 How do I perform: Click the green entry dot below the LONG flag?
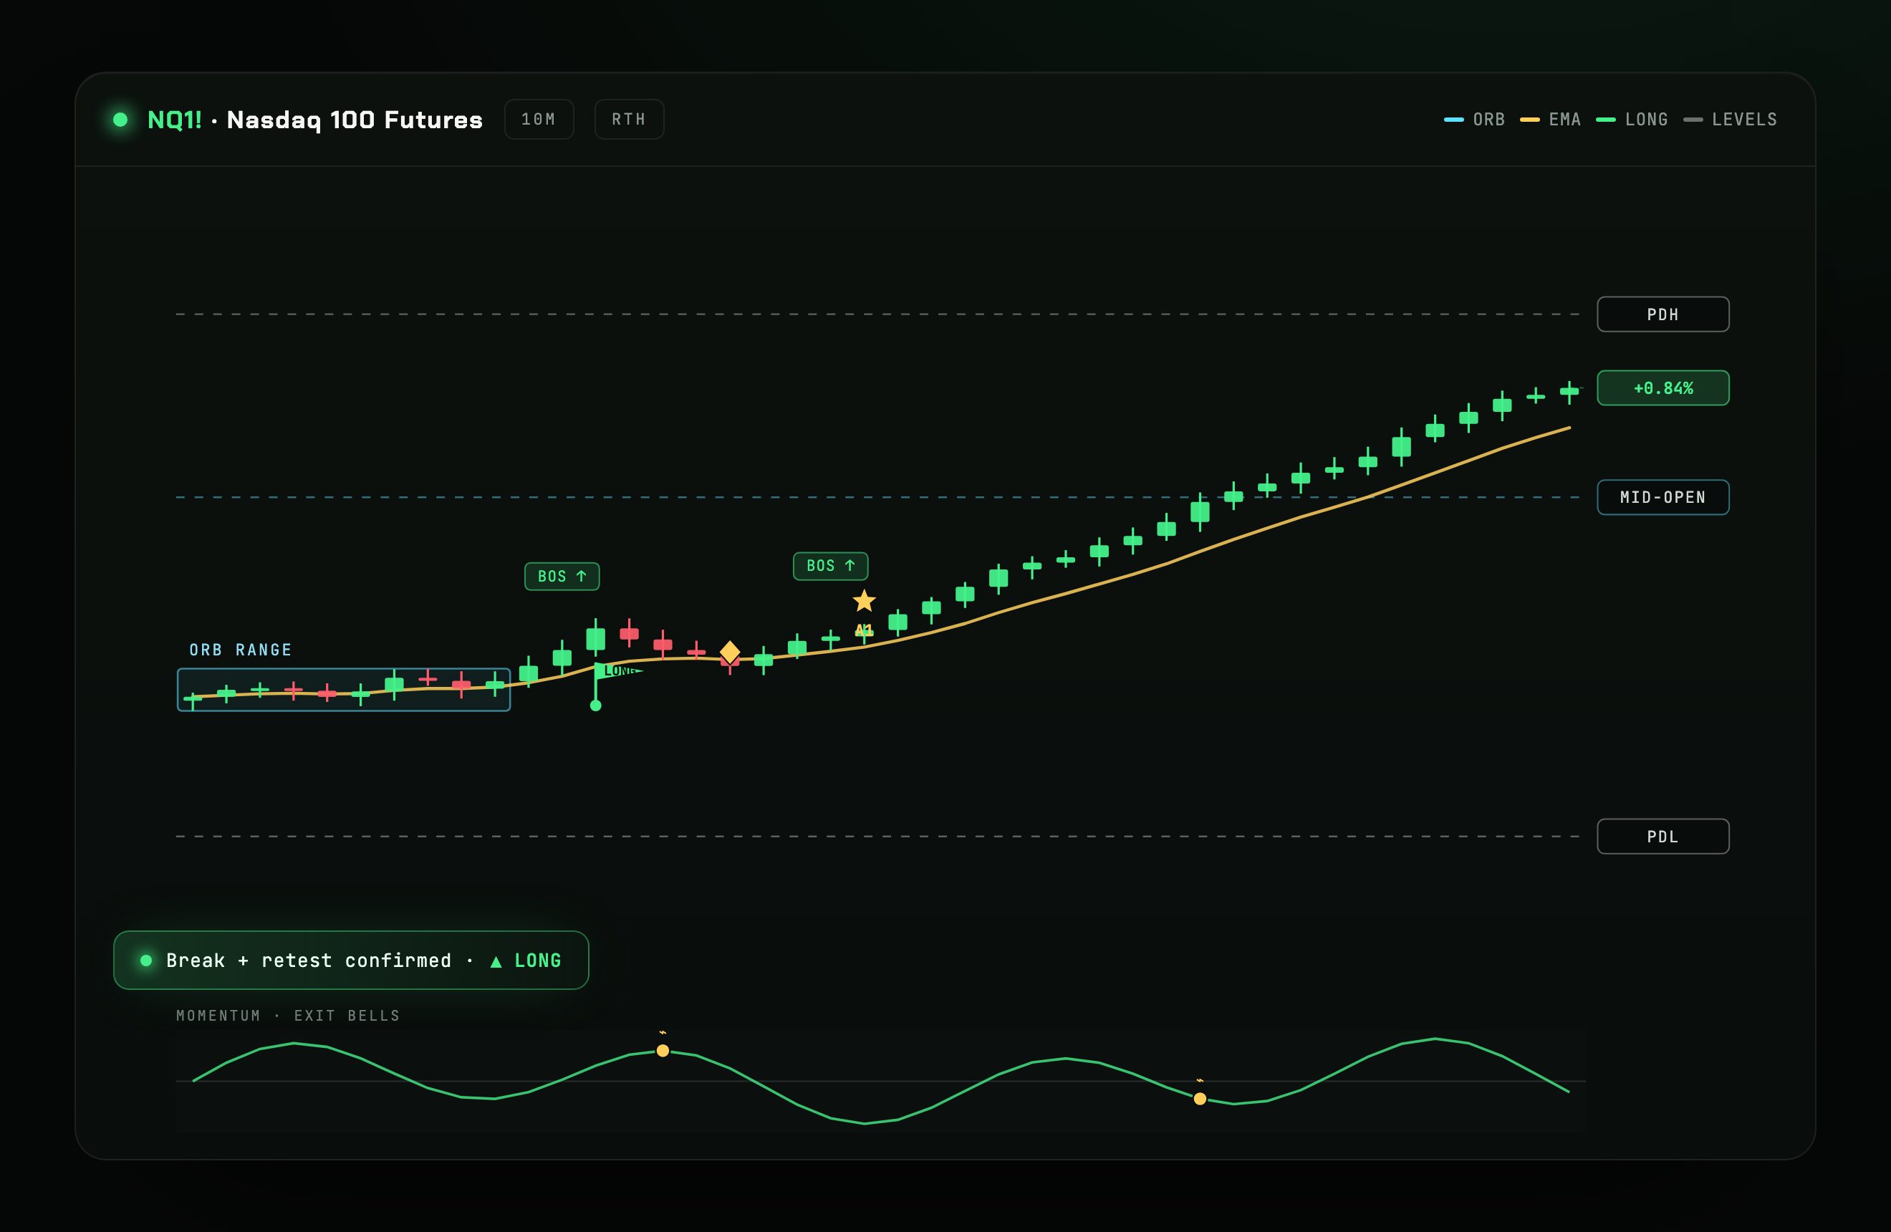596,706
